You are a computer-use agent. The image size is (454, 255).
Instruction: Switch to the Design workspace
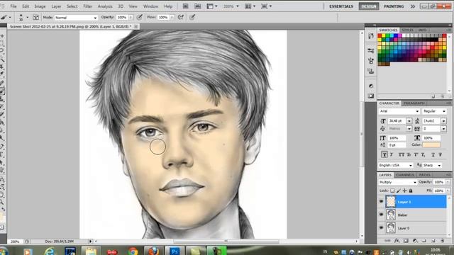click(369, 6)
